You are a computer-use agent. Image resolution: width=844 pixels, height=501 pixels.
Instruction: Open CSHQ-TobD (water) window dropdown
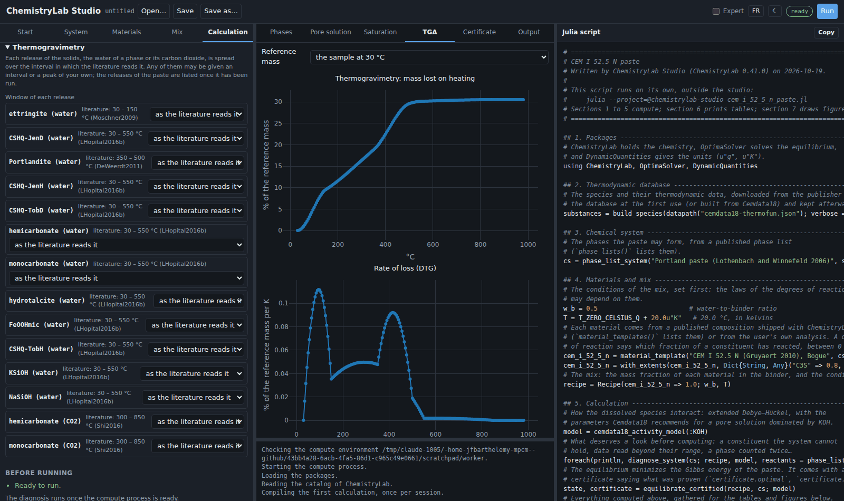click(x=196, y=210)
